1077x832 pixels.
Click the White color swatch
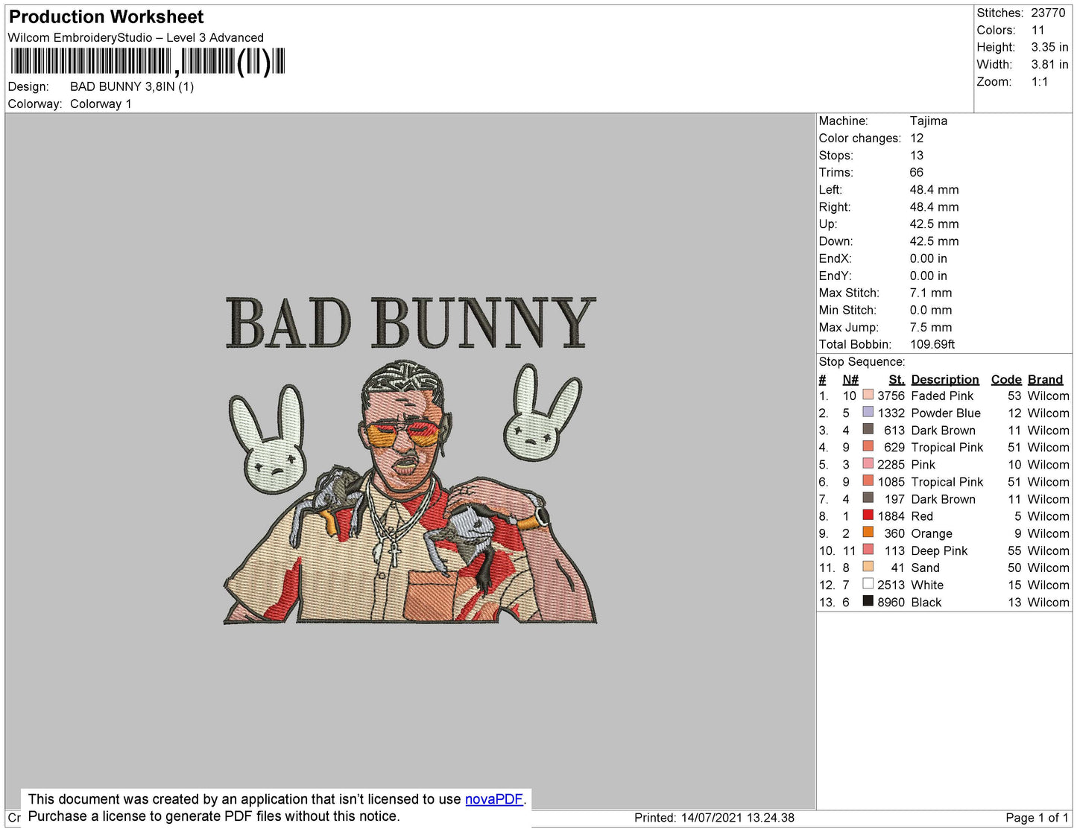pos(868,583)
